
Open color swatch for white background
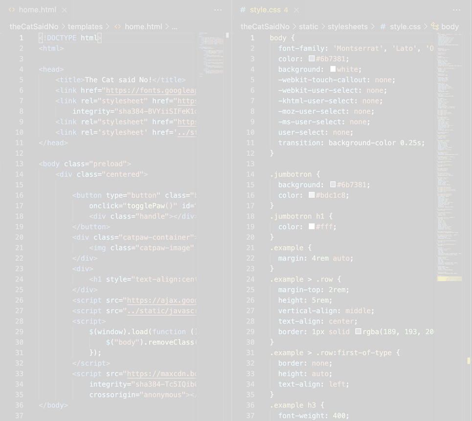(x=333, y=69)
